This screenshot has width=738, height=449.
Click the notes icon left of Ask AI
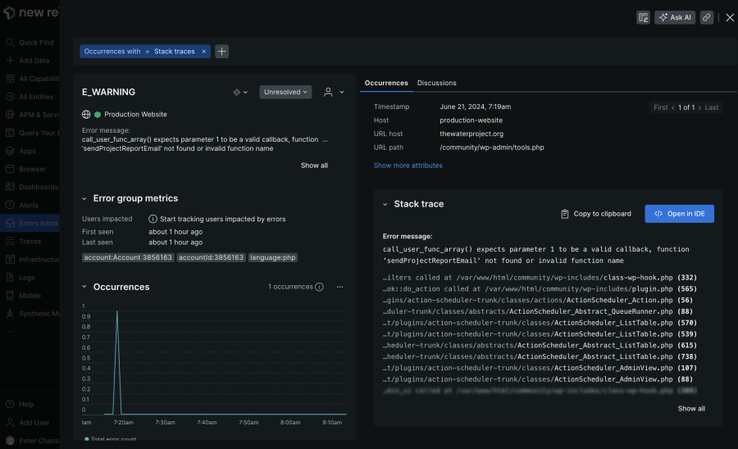pyautogui.click(x=644, y=17)
